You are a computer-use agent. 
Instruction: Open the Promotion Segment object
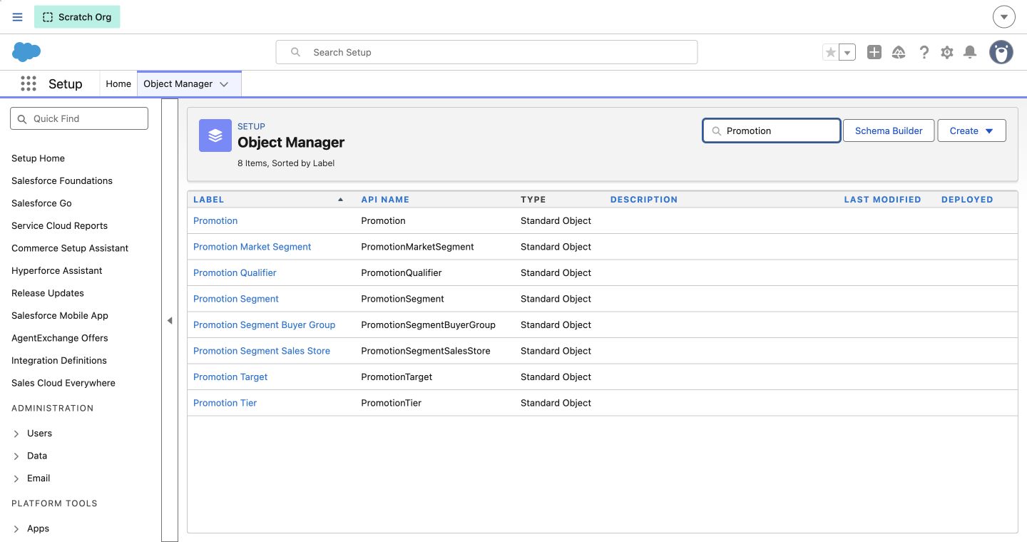(236, 299)
